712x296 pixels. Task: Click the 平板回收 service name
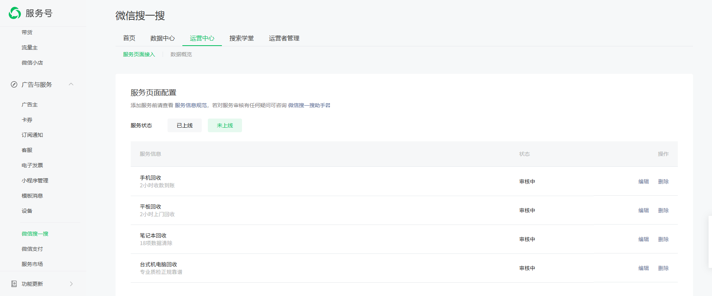[150, 207]
